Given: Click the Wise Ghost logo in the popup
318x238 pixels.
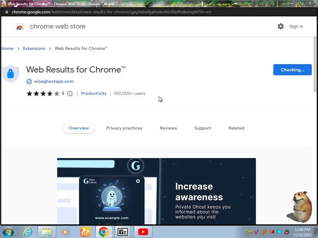Looking at the screenshot, I should pyautogui.click(x=90, y=181).
